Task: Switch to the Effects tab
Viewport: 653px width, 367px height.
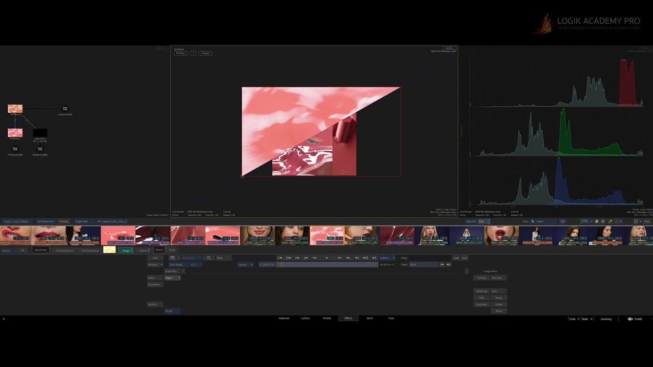Action: [x=348, y=318]
